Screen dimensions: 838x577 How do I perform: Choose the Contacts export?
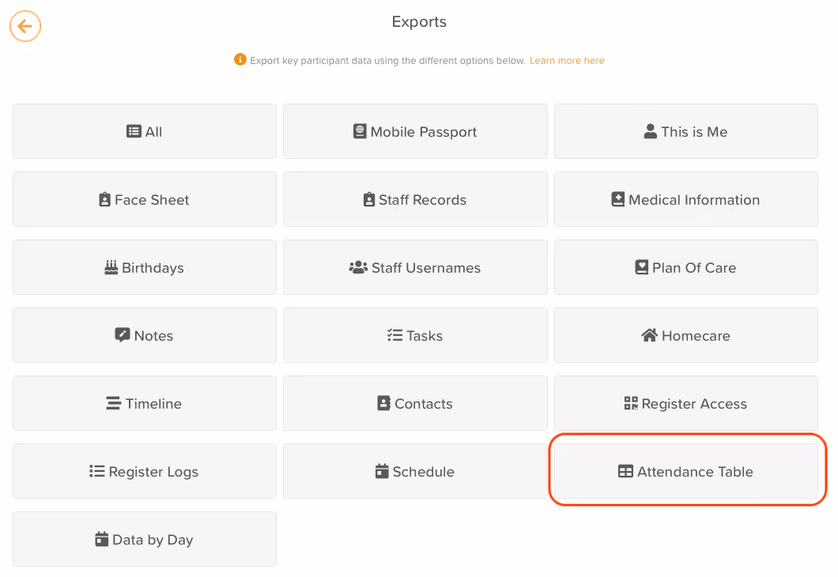(415, 403)
